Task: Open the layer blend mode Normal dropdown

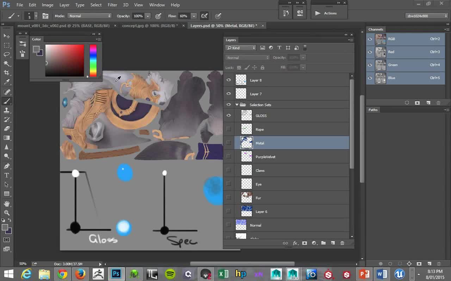Action: tap(247, 58)
